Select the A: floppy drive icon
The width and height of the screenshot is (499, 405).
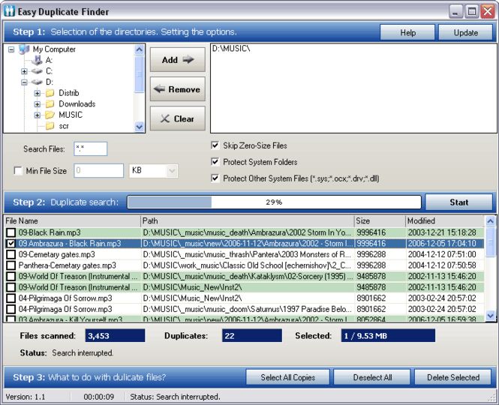[x=38, y=60]
